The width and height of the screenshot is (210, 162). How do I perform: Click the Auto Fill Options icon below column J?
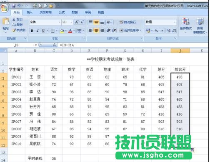(x=192, y=150)
